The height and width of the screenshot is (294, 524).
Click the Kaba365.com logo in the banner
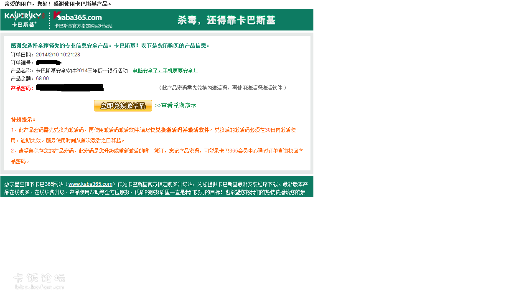[x=78, y=17]
